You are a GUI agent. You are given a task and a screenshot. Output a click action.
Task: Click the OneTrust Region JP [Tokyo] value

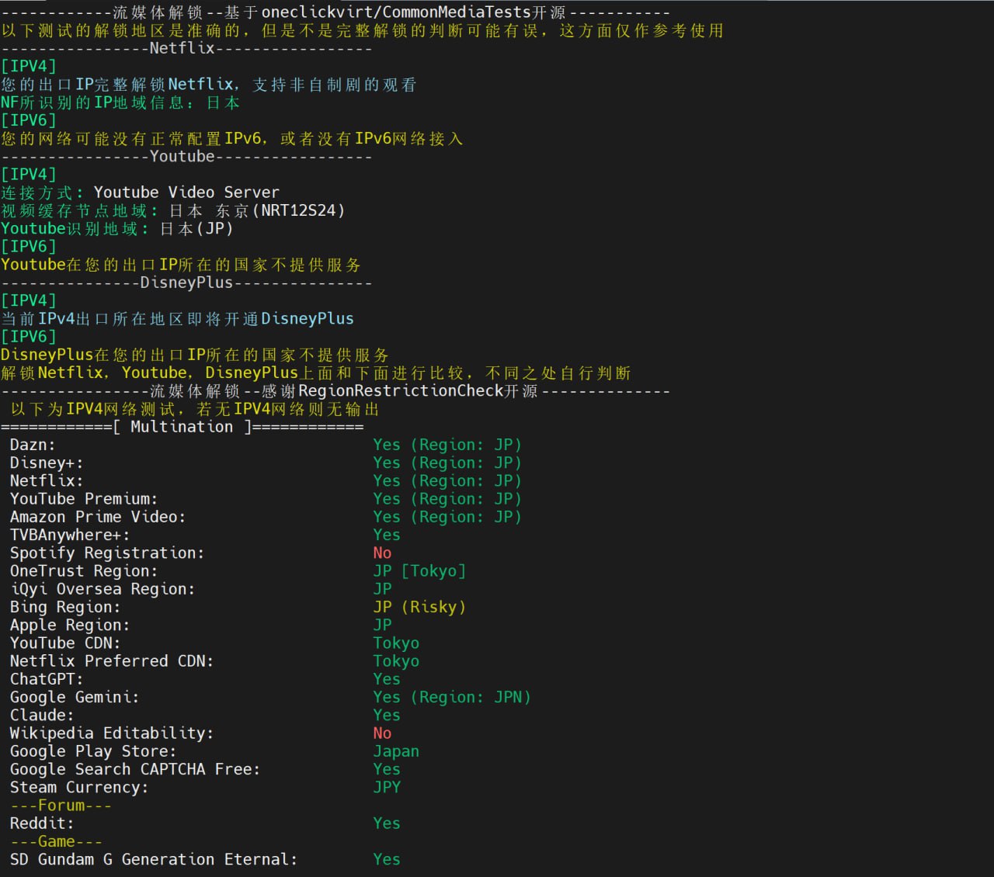pyautogui.click(x=419, y=571)
